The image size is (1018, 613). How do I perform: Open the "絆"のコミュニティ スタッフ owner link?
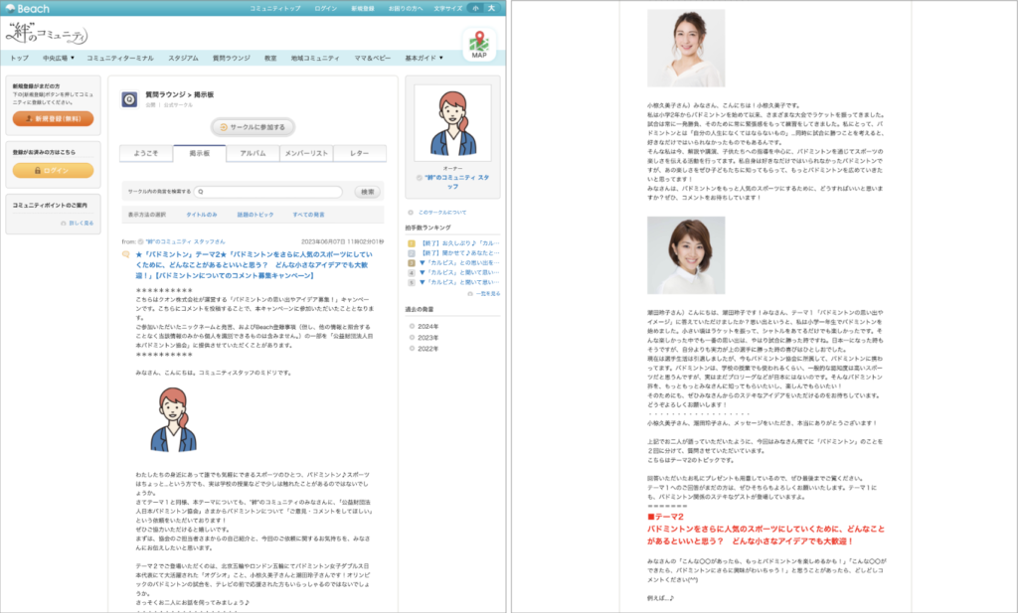coord(456,182)
